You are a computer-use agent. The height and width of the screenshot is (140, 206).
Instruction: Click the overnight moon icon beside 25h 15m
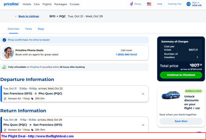pyautogui.click(x=33, y=130)
